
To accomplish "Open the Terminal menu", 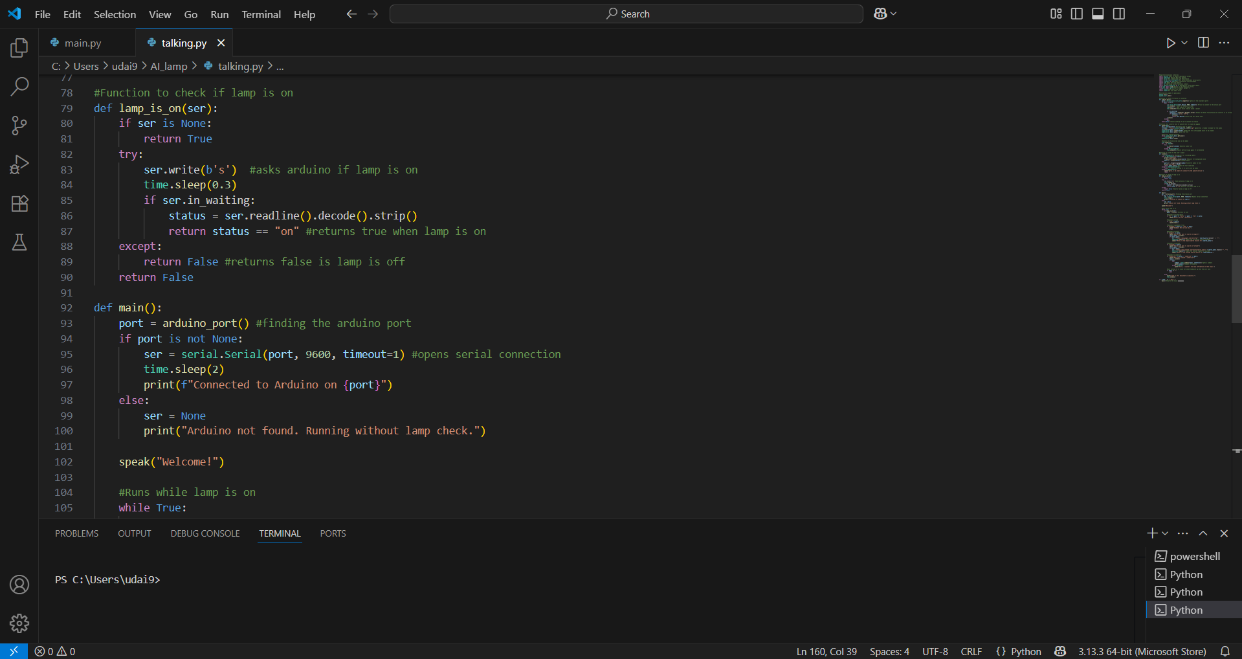I will 261,14.
